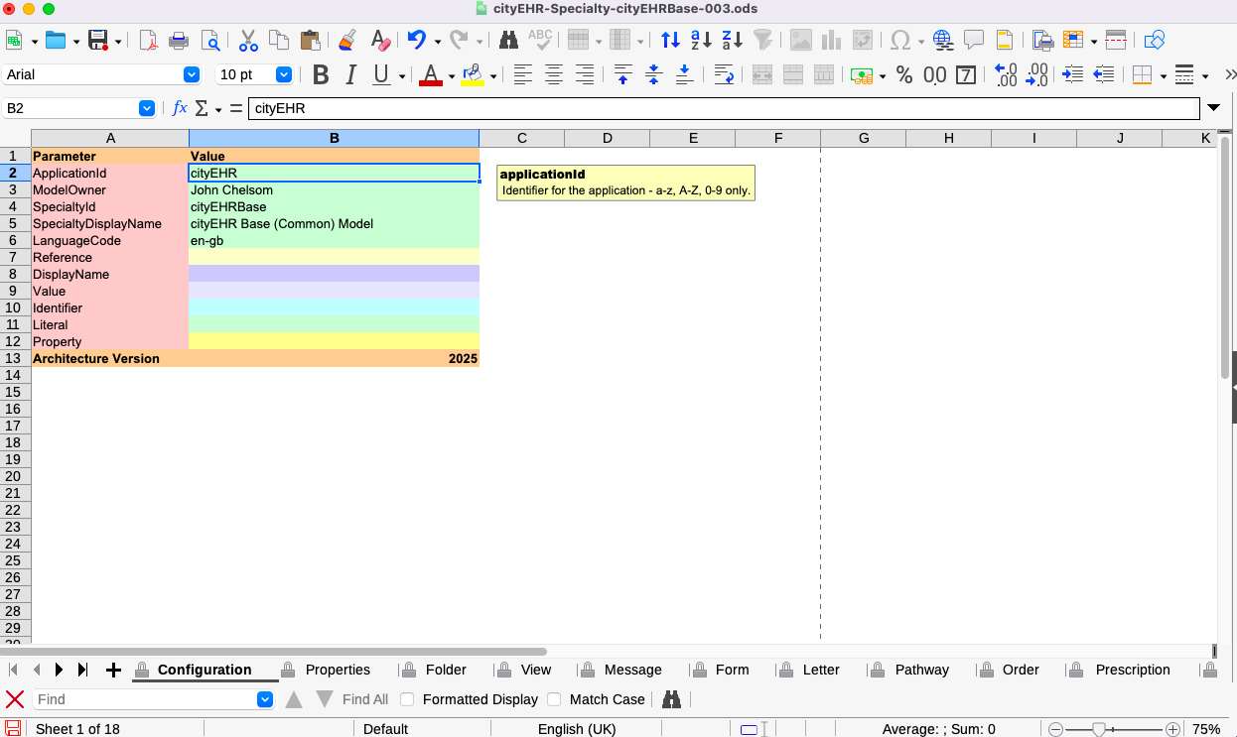
Task: Expand the formula bar with the black triangle
Action: tap(1213, 108)
